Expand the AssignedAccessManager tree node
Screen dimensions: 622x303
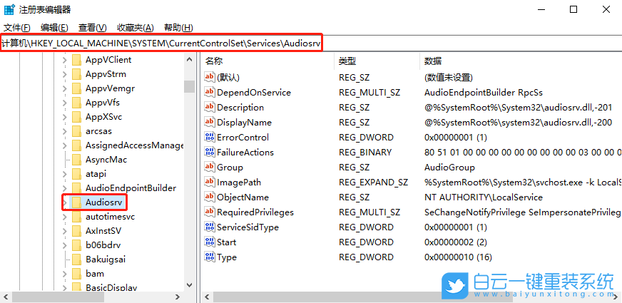[x=65, y=145]
